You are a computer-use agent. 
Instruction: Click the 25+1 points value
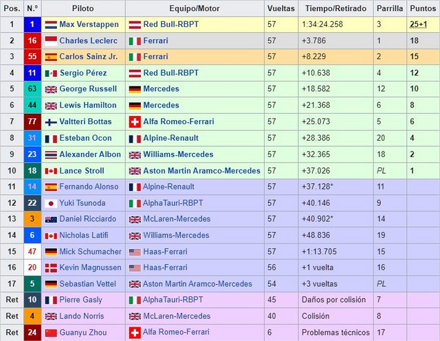tap(419, 25)
